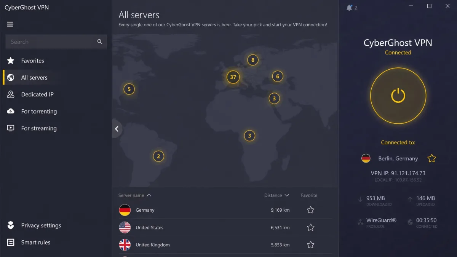Viewport: 457px width, 257px height.
Task: Click the local IP 109.87.156.92 text
Action: [x=398, y=180]
